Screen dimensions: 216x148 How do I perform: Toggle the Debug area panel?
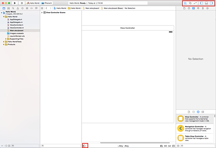pyautogui.click(x=206, y=3)
